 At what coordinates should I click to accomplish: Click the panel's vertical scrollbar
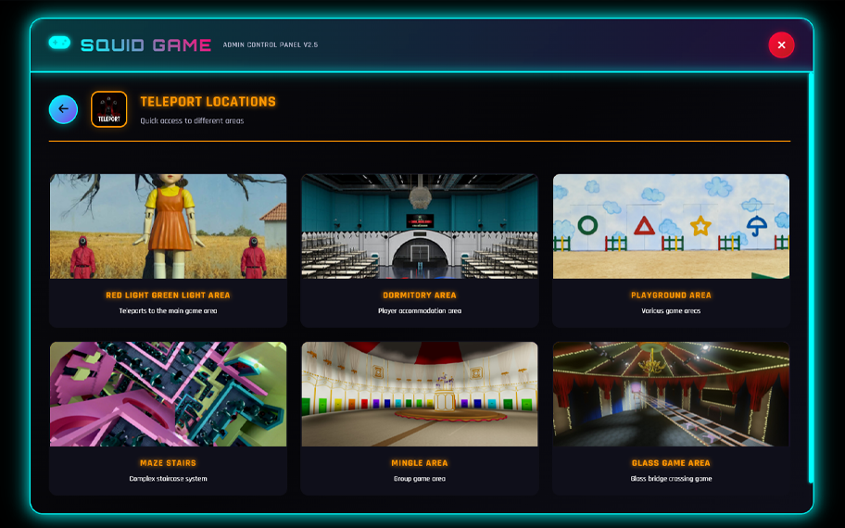pyautogui.click(x=811, y=278)
